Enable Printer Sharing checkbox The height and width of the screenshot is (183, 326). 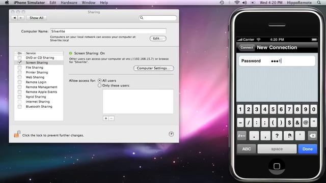coord(19,72)
